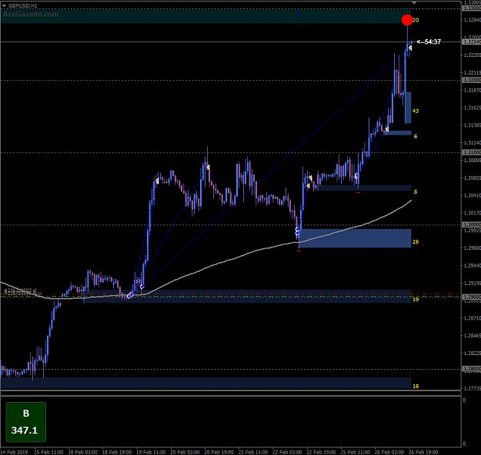481x455 pixels.
Task: Click the yellow zone label 6
Action: point(416,136)
